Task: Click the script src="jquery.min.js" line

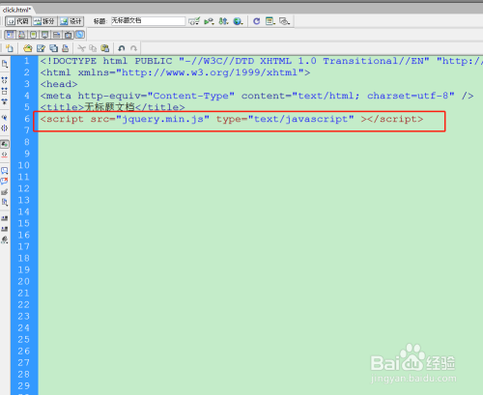Action: pyautogui.click(x=232, y=119)
